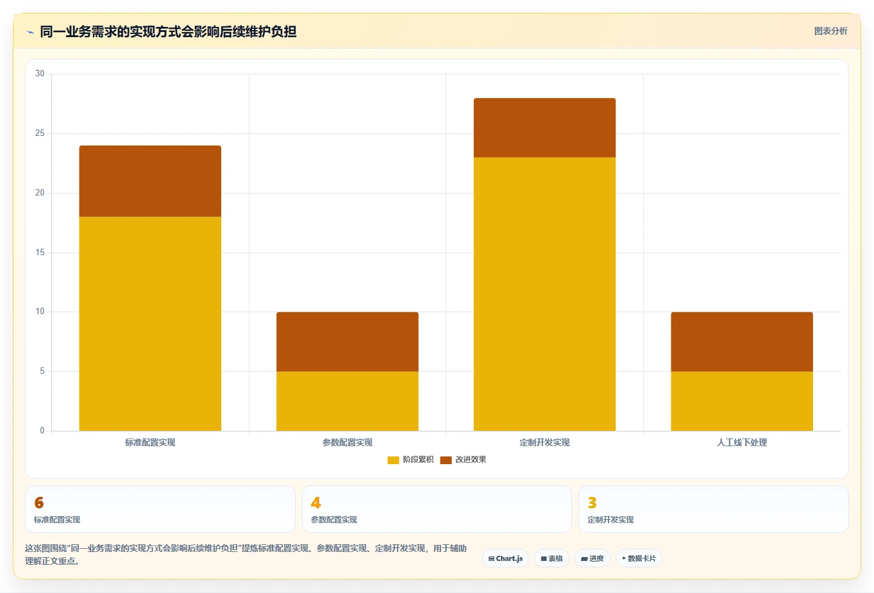Click the yellow 阶段累积 bar for 标准配置实现
Viewport: 874px width, 593px height.
click(x=150, y=324)
